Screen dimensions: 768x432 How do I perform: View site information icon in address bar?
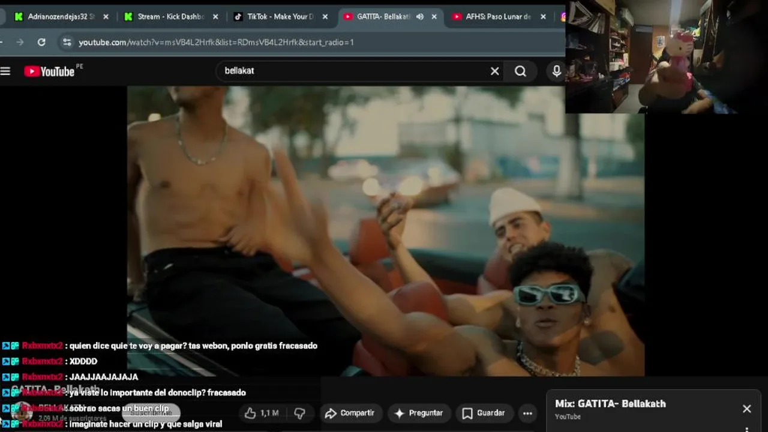pos(67,42)
